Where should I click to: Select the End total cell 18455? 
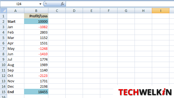(36, 92)
